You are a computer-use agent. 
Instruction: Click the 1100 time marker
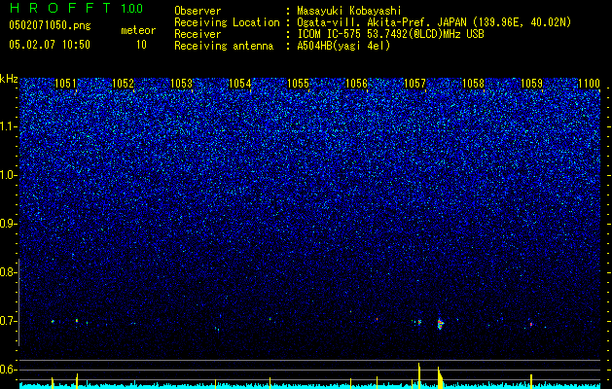[589, 84]
